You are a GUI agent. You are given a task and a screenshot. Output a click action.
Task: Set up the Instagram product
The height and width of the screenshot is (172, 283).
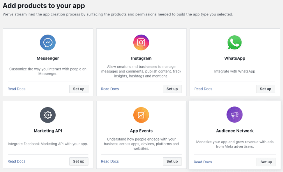click(172, 89)
